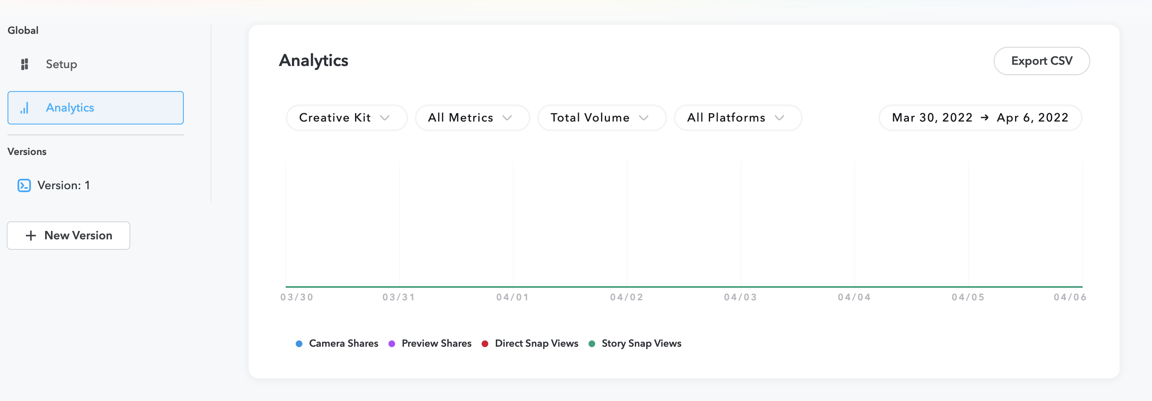Toggle Story Snap Views series label
Screen dimensions: 1152x401
point(641,343)
